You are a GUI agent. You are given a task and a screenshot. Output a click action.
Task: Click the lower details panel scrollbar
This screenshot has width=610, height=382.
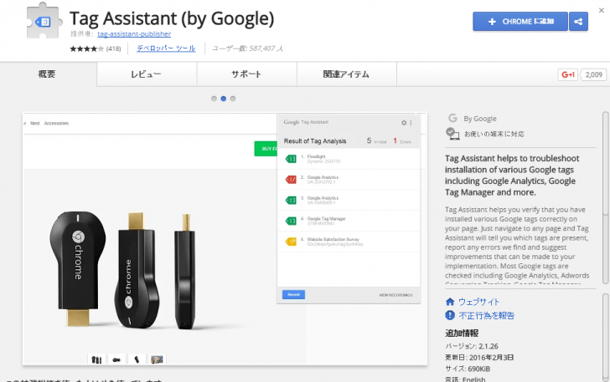click(x=605, y=337)
